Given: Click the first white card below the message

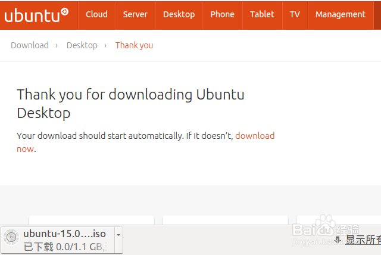Looking at the screenshot, I should coord(91,220).
